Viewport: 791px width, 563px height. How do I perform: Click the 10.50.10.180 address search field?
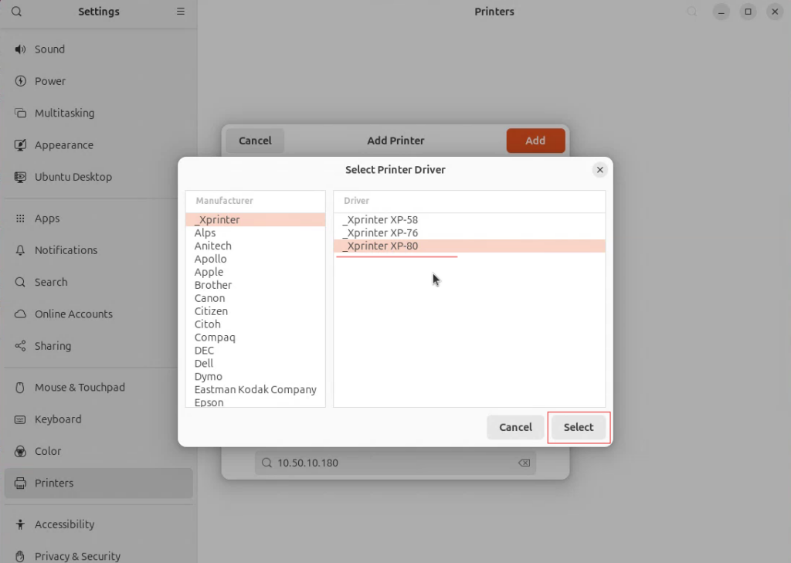(x=386, y=463)
